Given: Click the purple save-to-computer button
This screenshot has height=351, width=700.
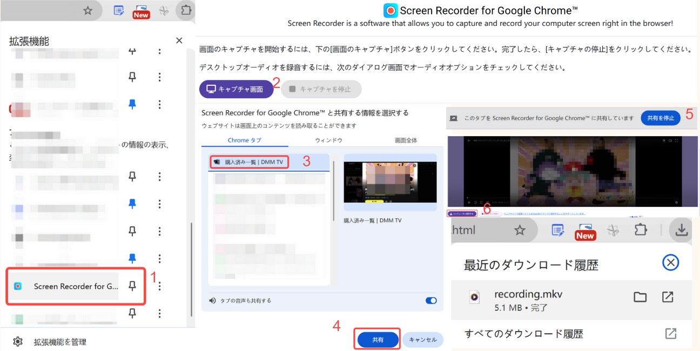Looking at the screenshot, I should (462, 214).
